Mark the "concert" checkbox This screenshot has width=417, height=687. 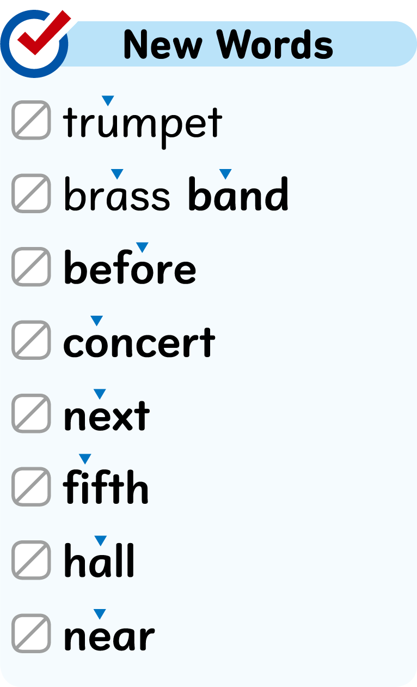(31, 340)
